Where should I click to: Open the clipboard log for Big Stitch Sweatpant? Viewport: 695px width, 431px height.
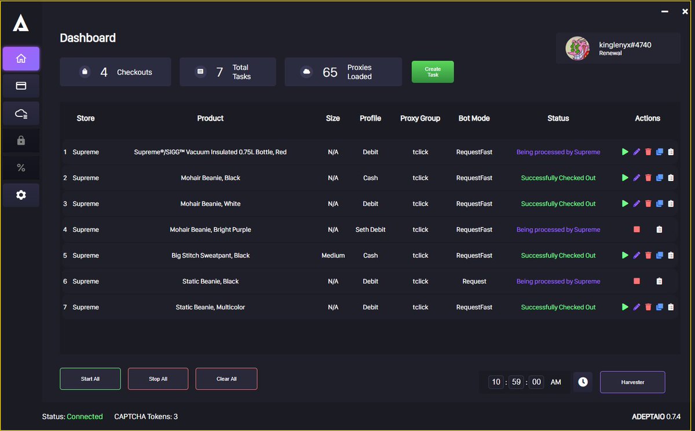tap(671, 255)
